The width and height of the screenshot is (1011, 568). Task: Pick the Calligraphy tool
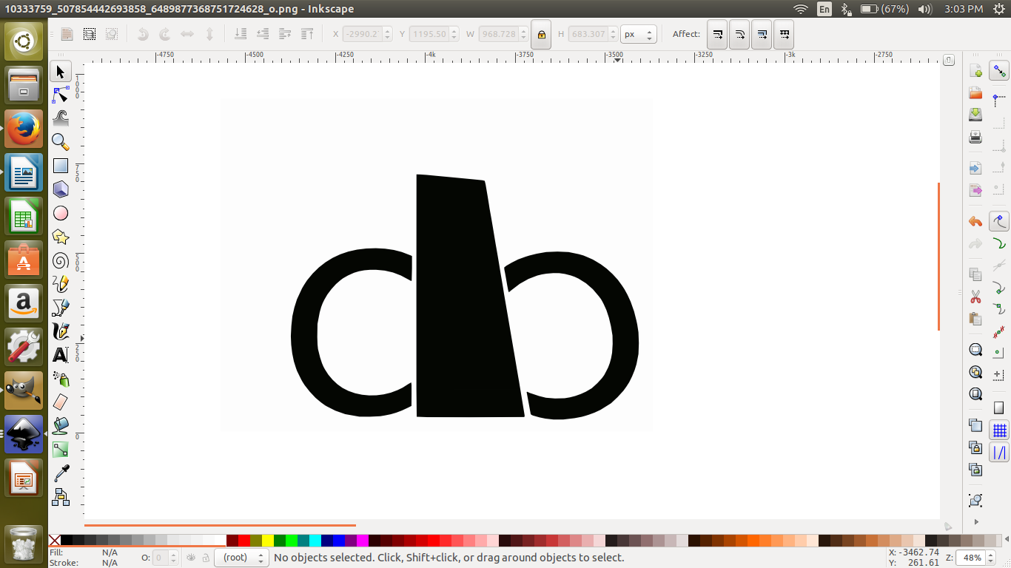click(x=61, y=331)
